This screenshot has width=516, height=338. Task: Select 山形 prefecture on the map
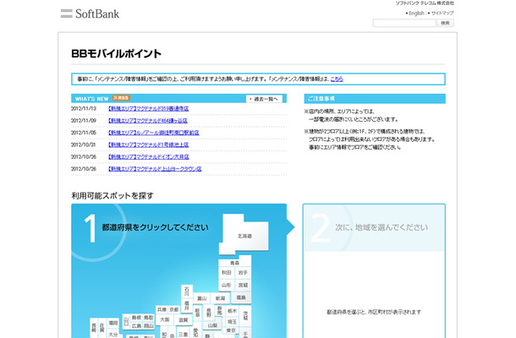tap(226, 285)
